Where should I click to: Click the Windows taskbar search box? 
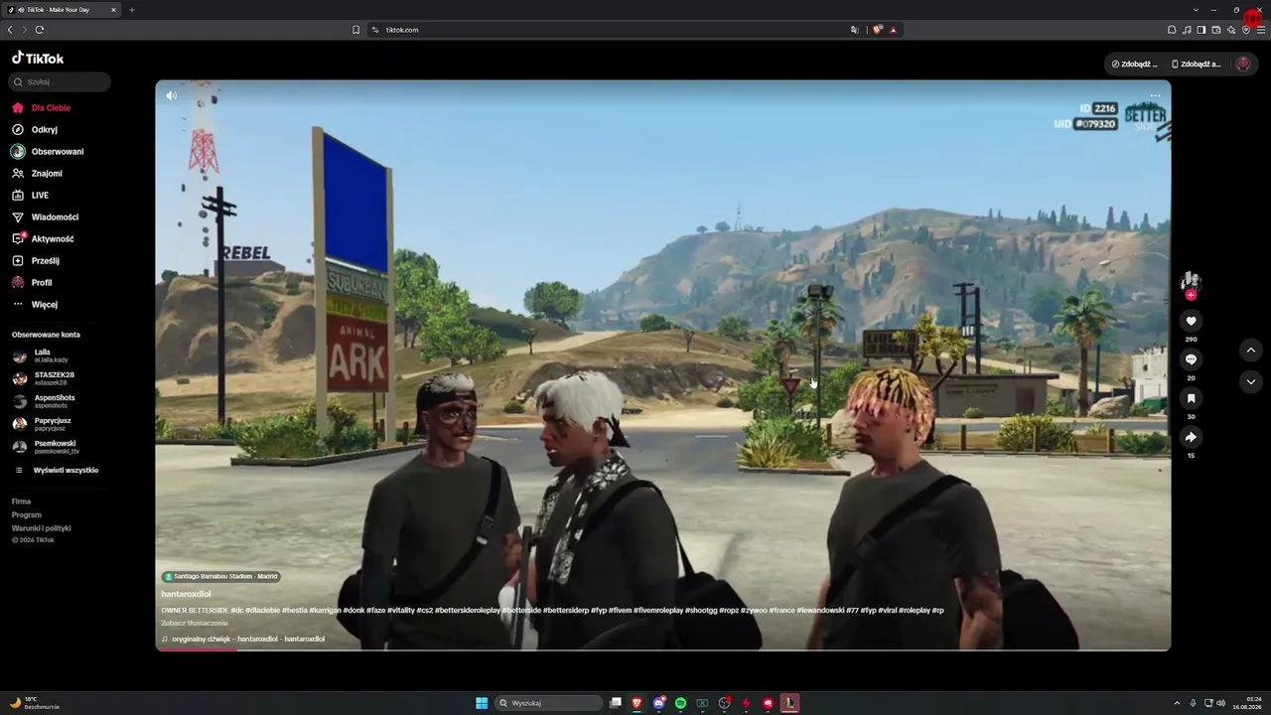point(549,703)
